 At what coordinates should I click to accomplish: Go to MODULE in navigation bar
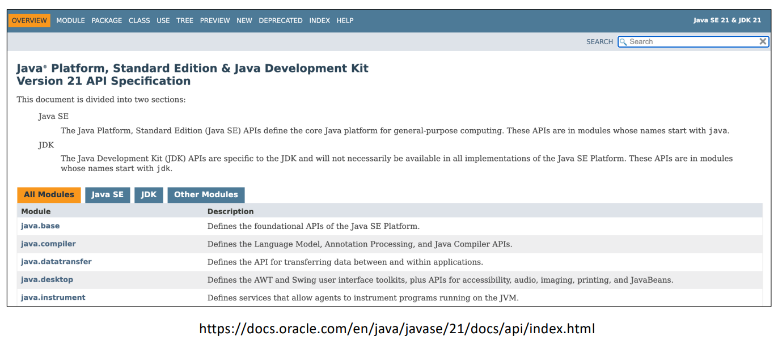pos(70,20)
